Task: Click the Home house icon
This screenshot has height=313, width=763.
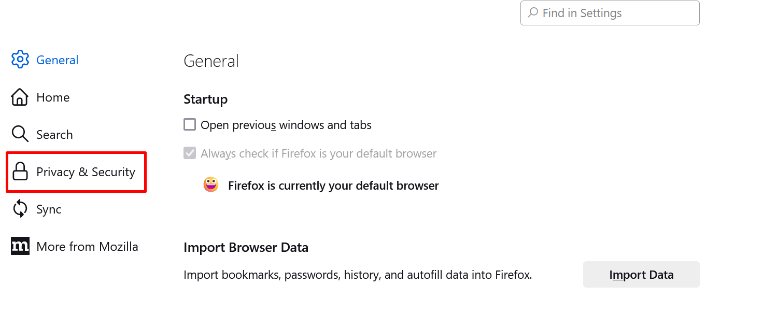Action: (20, 97)
